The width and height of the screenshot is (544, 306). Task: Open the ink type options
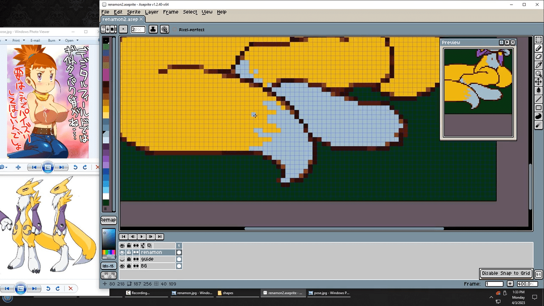[153, 29]
